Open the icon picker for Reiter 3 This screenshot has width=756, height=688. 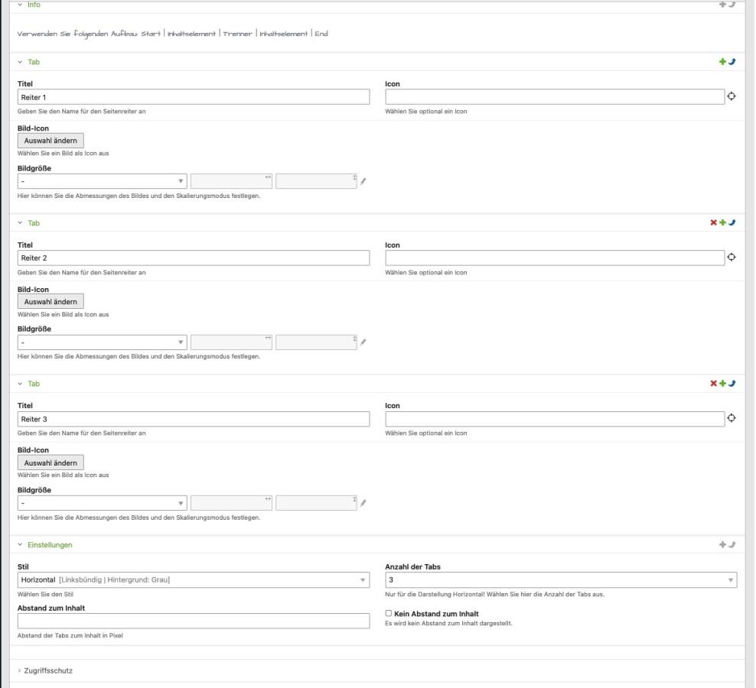[x=732, y=418]
